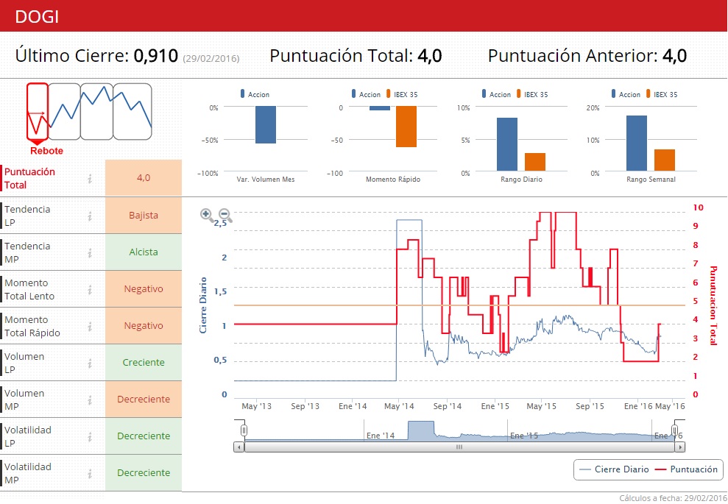The image size is (728, 504).
Task: Toggle IBEX 35 legend in Momento Rápido chart
Action: click(x=402, y=94)
